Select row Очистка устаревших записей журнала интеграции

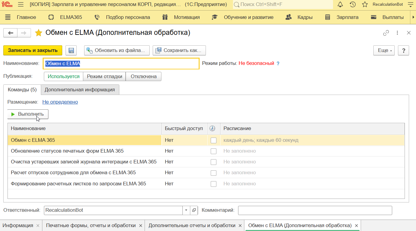pyautogui.click(x=206, y=162)
